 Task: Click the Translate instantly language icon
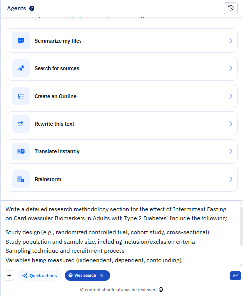point(21,151)
